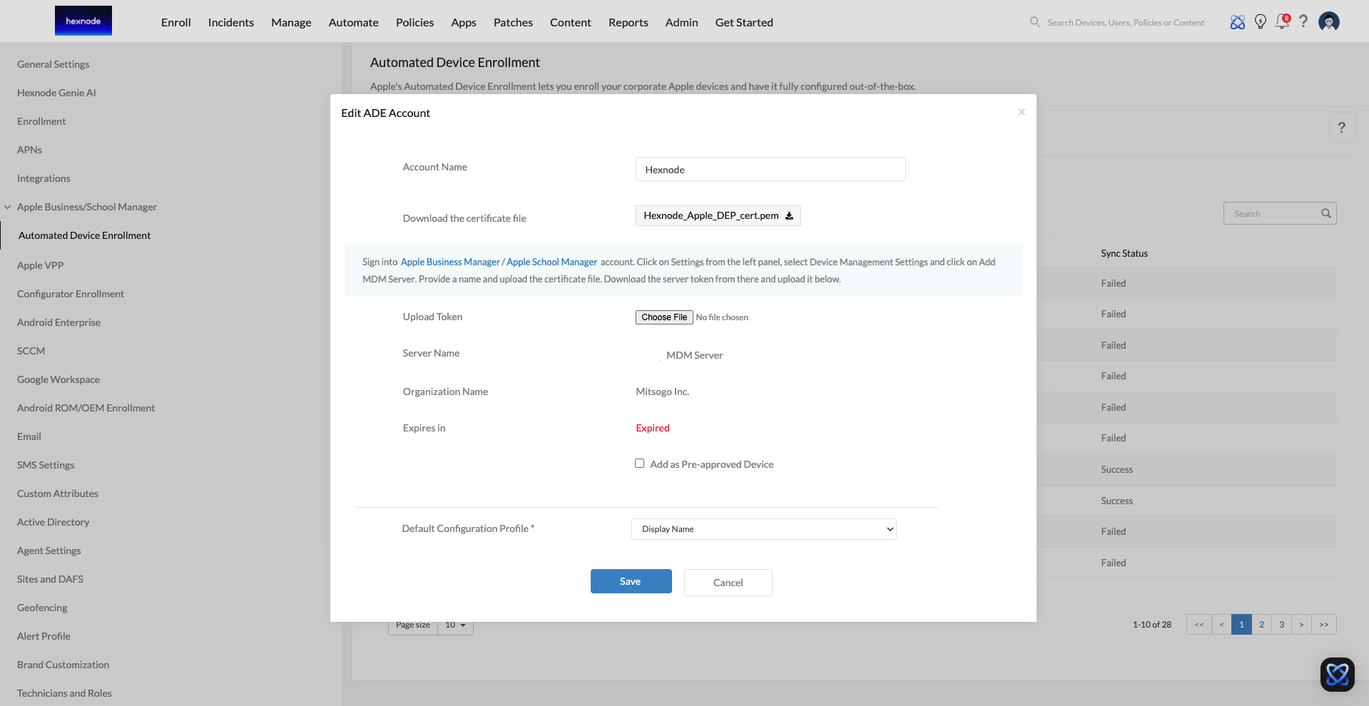Open the Content menu
The height and width of the screenshot is (706, 1369).
(x=571, y=22)
